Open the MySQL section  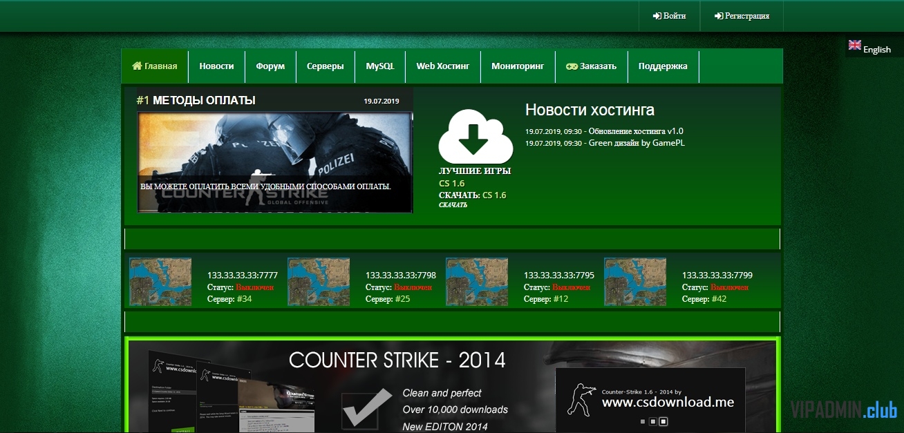[x=380, y=66]
